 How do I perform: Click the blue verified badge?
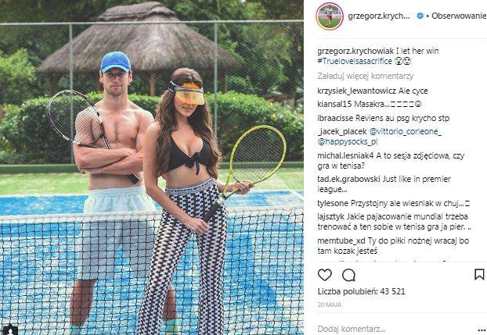420,16
